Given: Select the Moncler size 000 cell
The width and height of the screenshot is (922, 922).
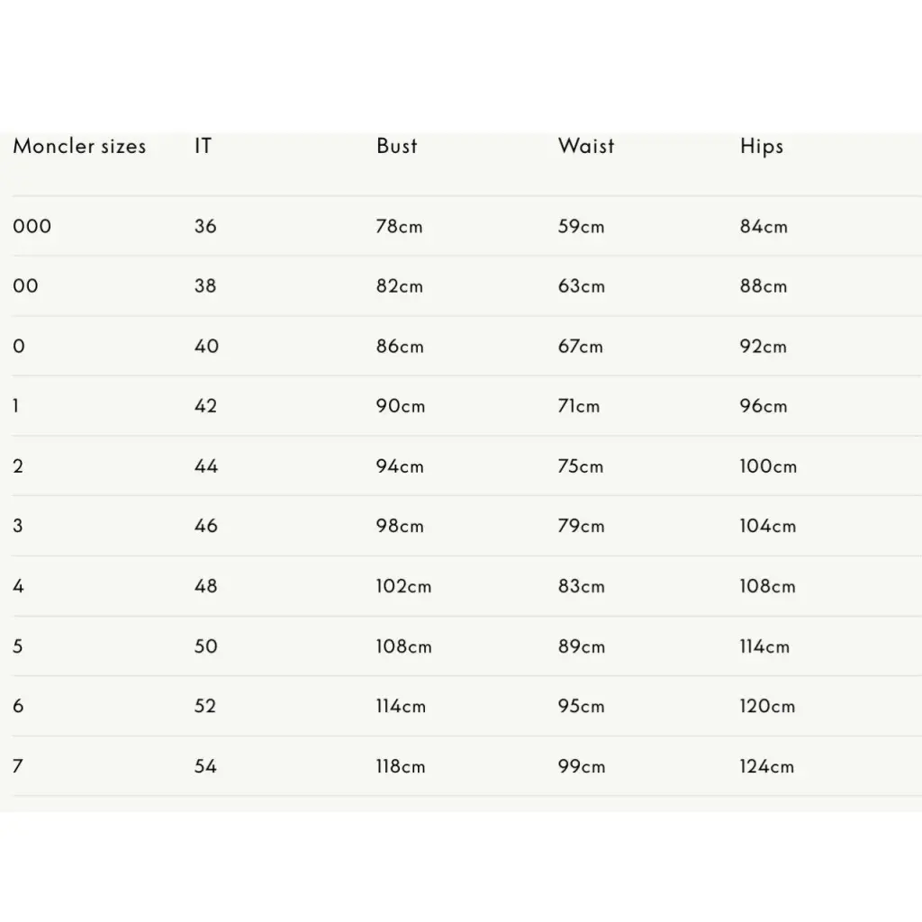Looking at the screenshot, I should point(32,226).
